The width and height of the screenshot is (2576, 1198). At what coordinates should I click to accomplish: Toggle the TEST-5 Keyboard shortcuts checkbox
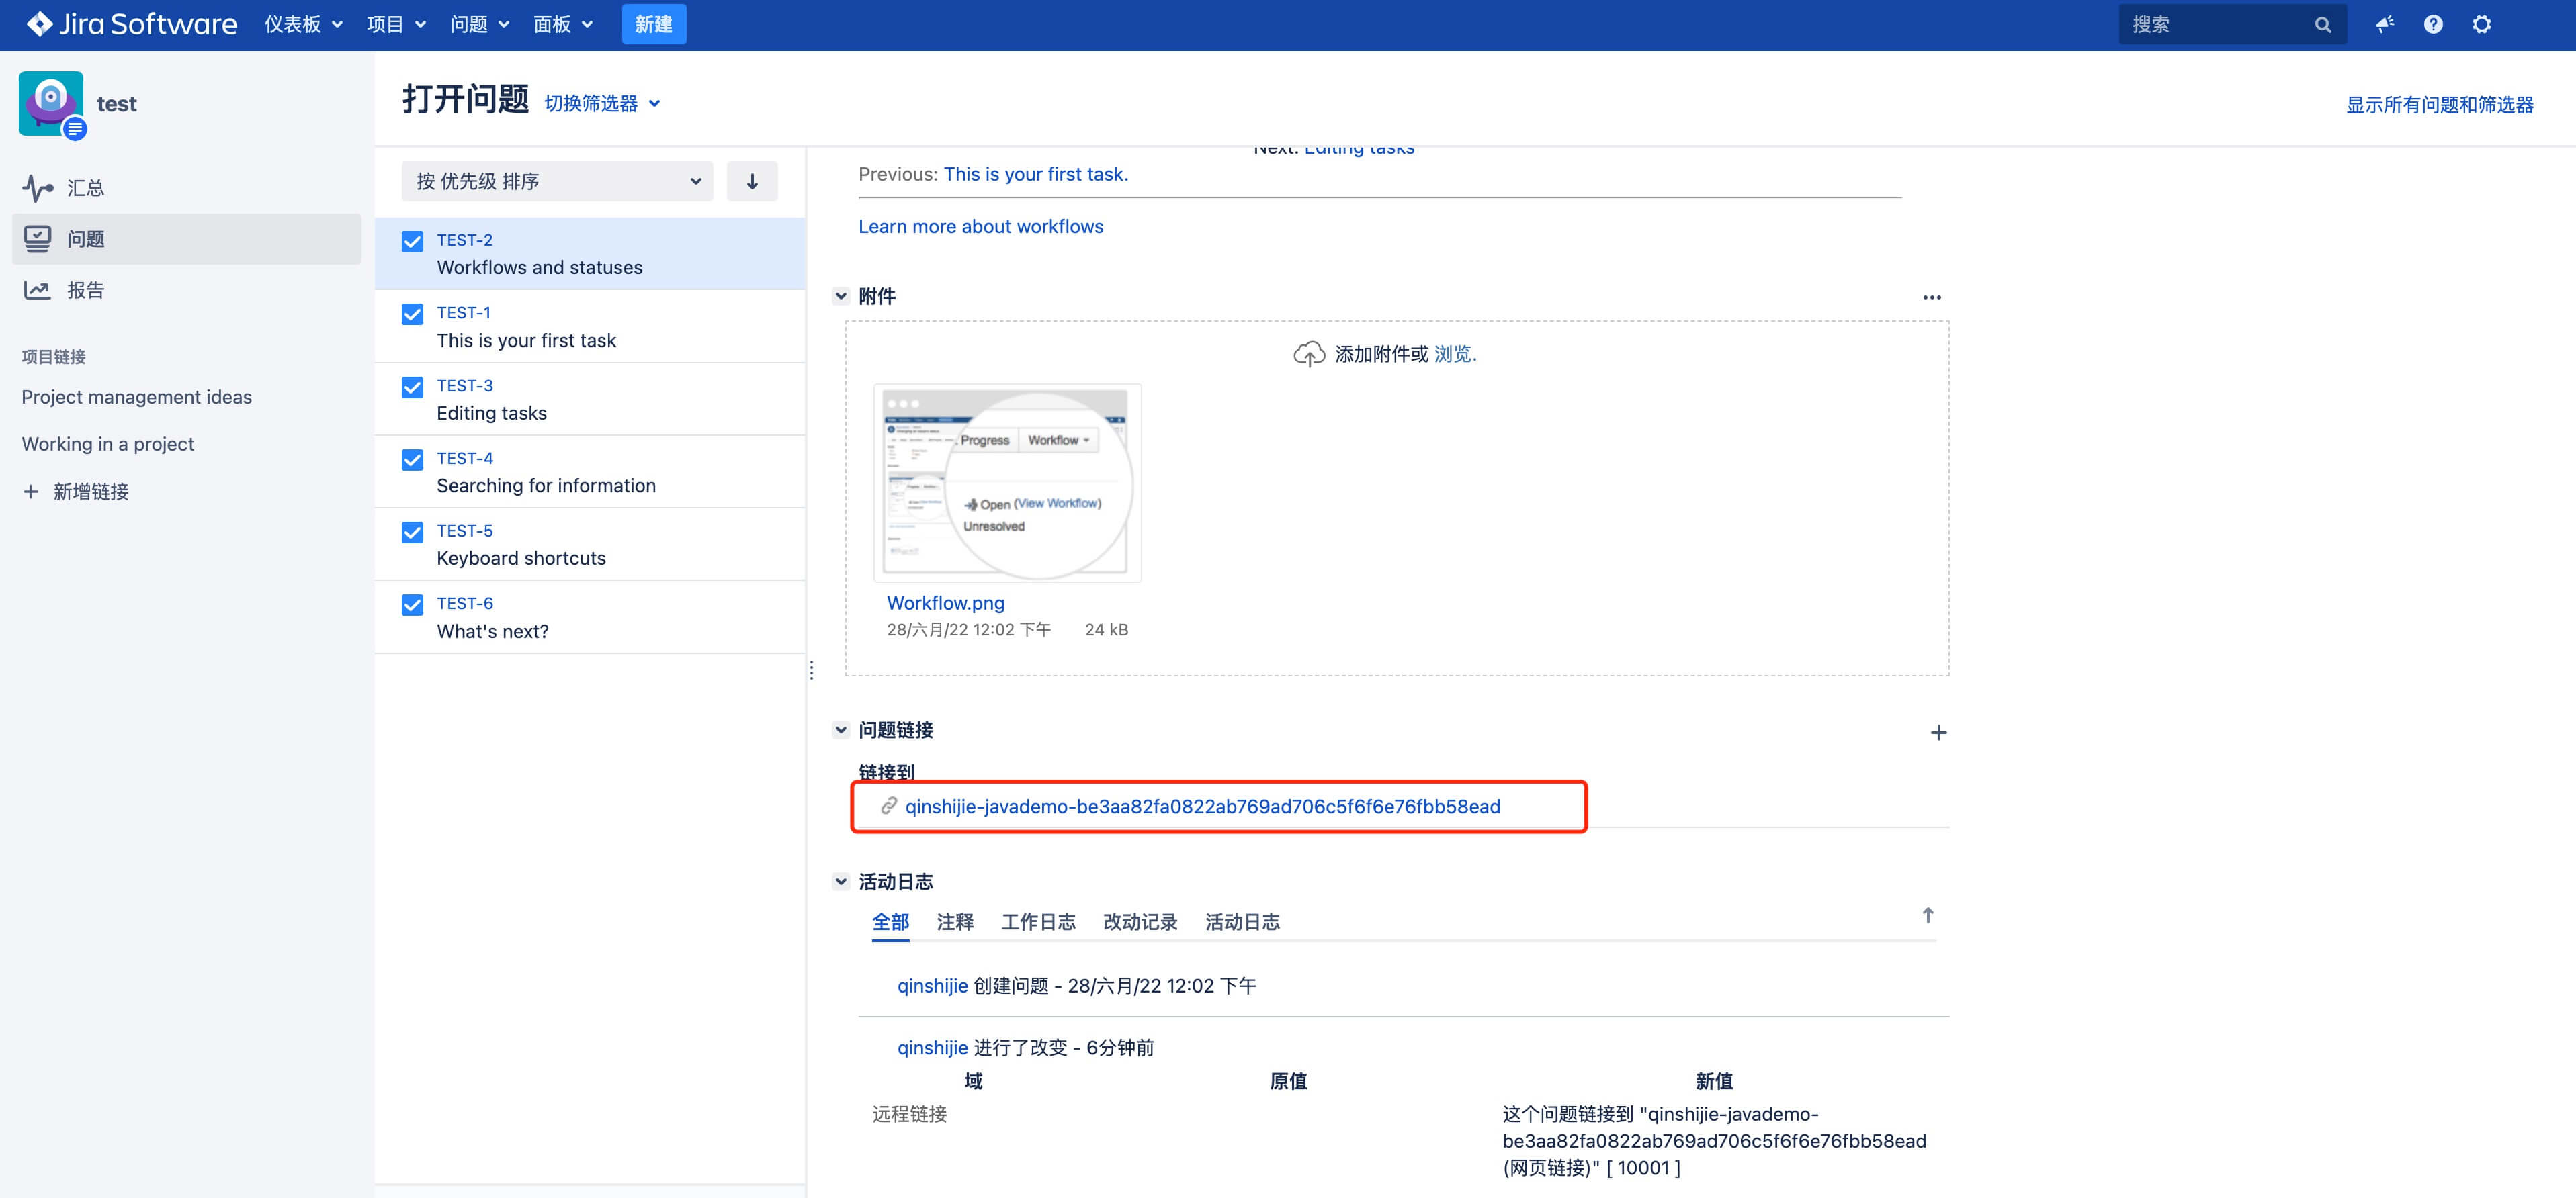coord(412,532)
